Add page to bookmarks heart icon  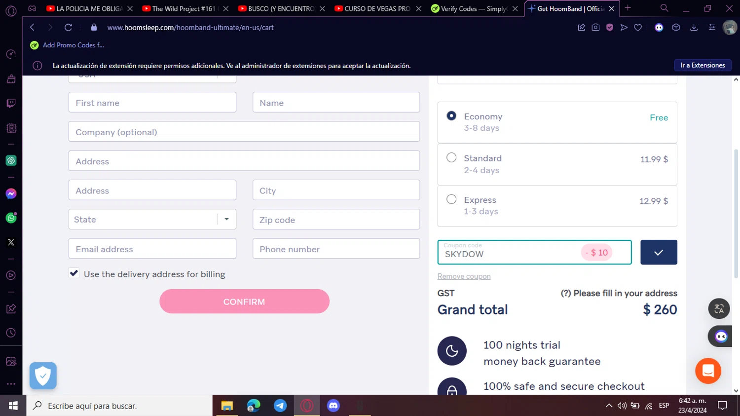pos(638,28)
